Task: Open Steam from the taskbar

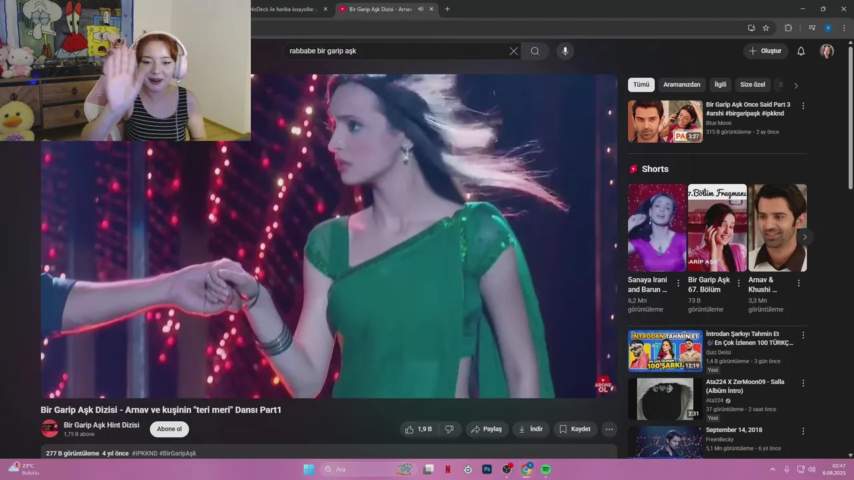Action: [x=468, y=469]
